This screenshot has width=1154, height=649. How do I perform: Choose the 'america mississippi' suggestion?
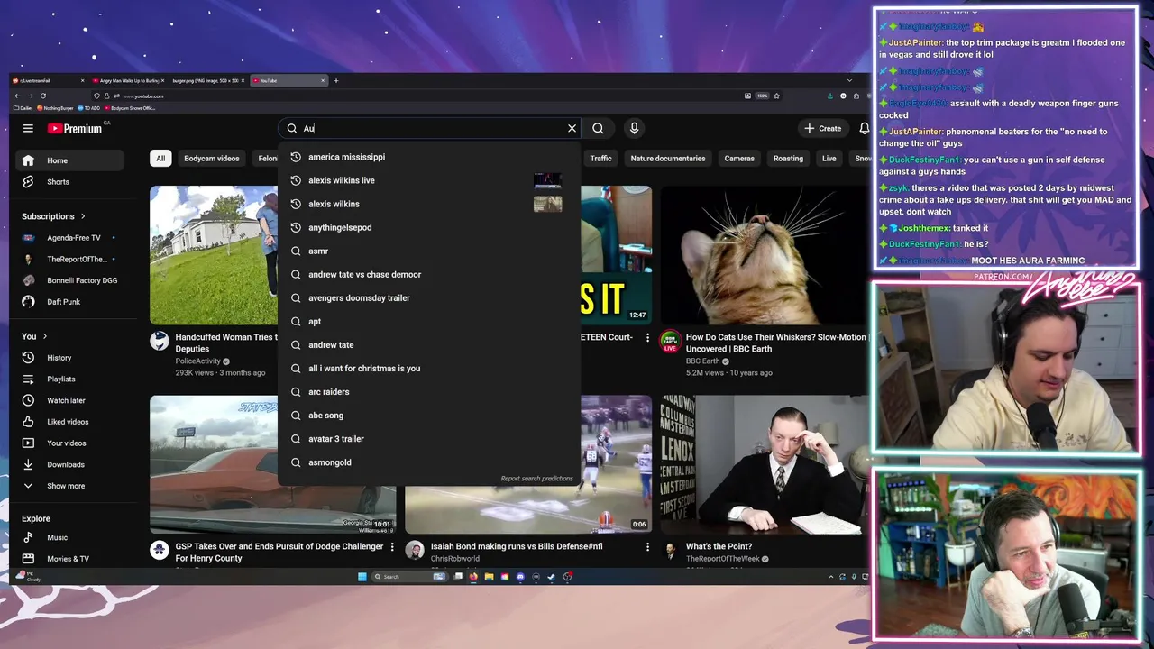point(428,157)
